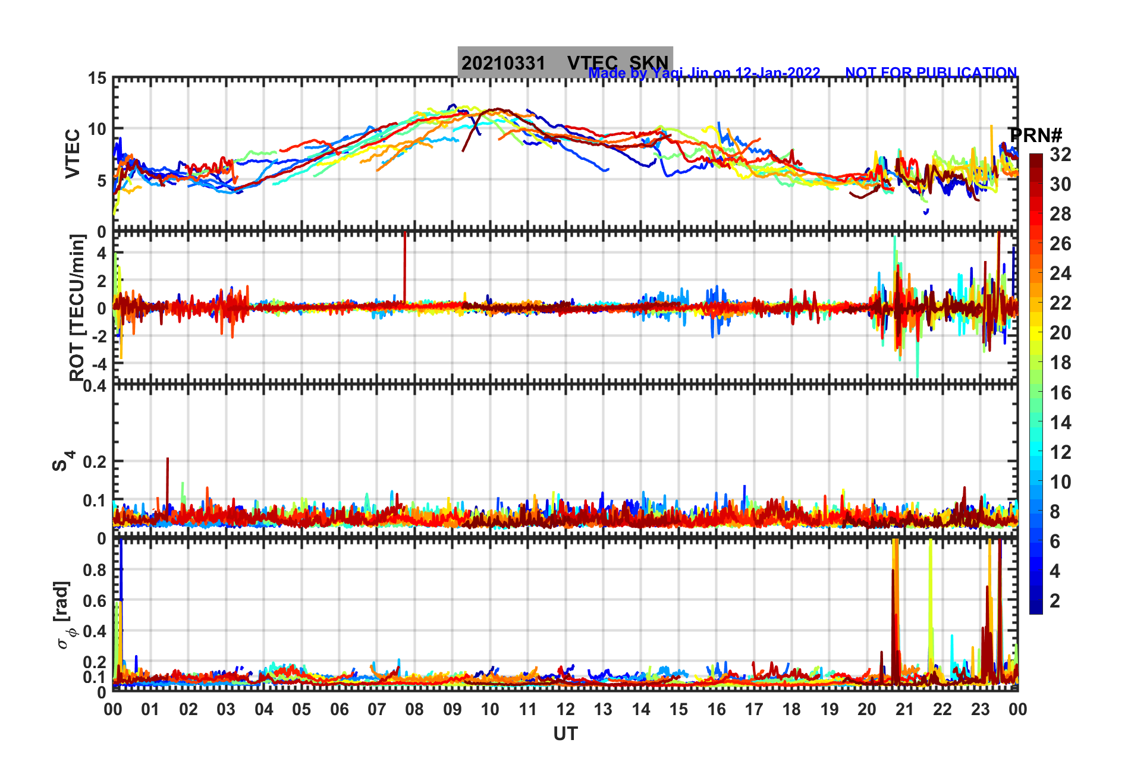Click the ROT [TECU/min] axis label
This screenshot has height=768, width=1131.
pyautogui.click(x=77, y=307)
